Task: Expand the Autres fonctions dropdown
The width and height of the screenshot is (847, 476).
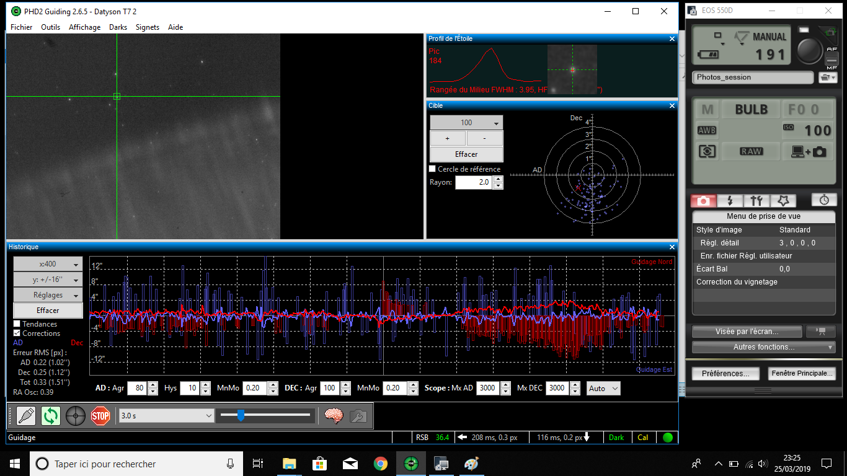Action: (763, 347)
